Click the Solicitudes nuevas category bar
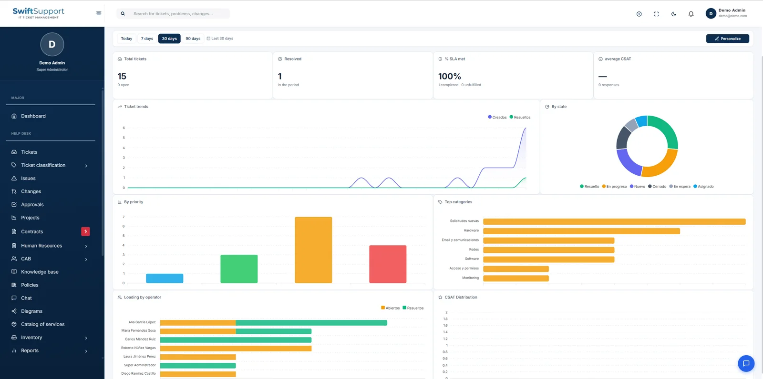The height and width of the screenshot is (379, 763). coord(614,221)
